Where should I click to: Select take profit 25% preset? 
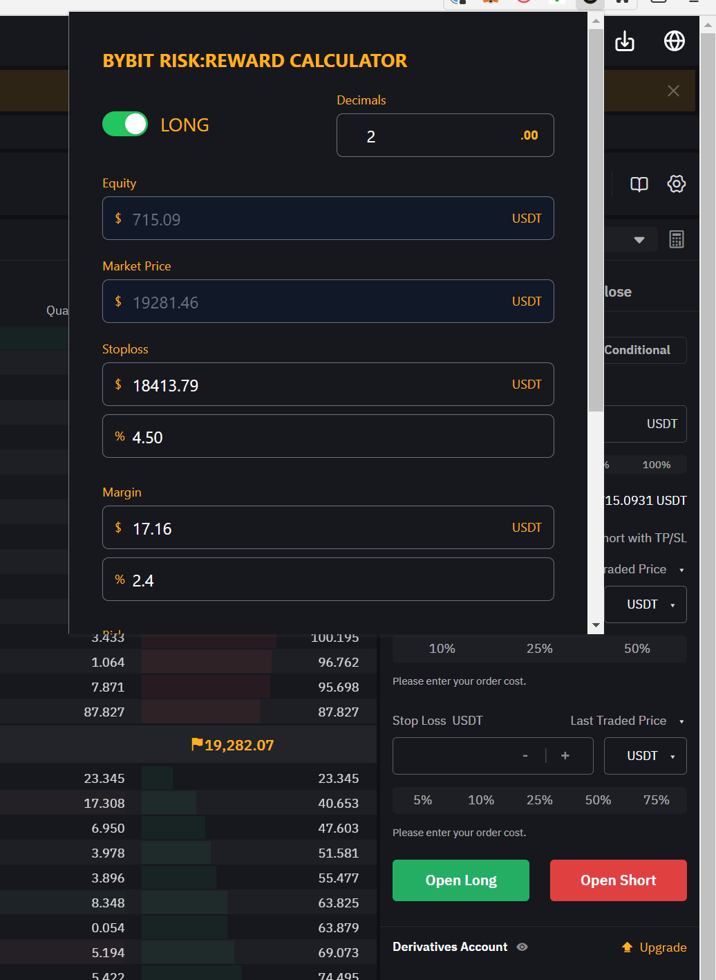pyautogui.click(x=540, y=649)
